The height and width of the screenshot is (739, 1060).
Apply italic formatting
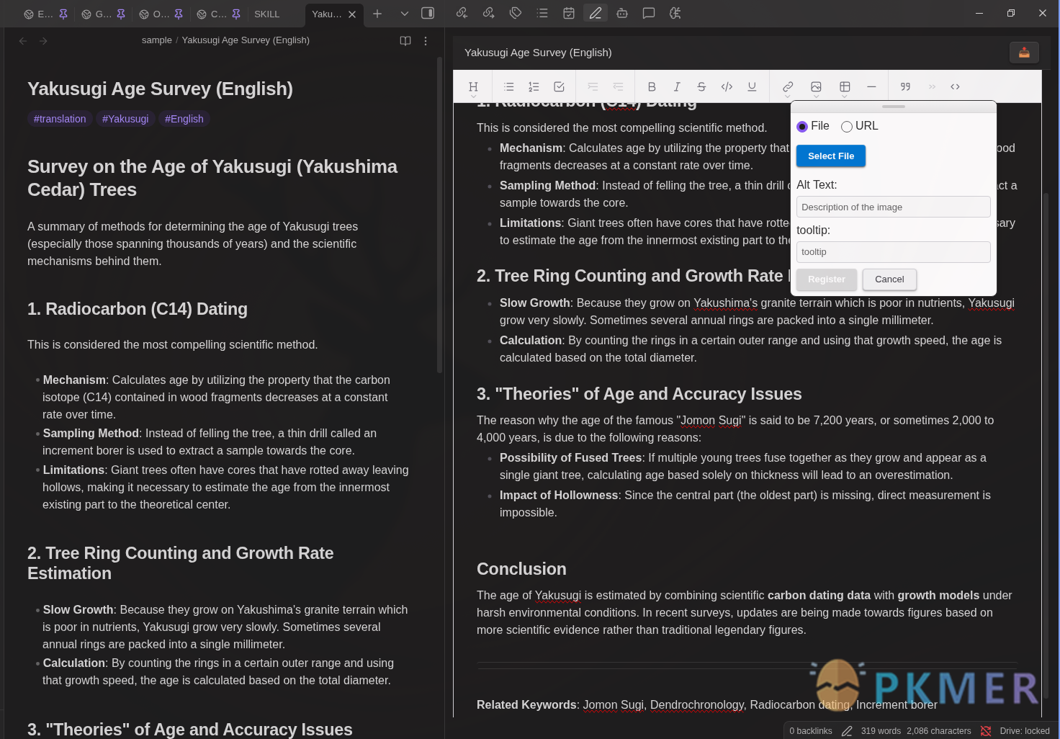[677, 87]
